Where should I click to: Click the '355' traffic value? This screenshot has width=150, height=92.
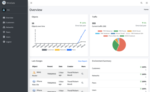coord(94,23)
